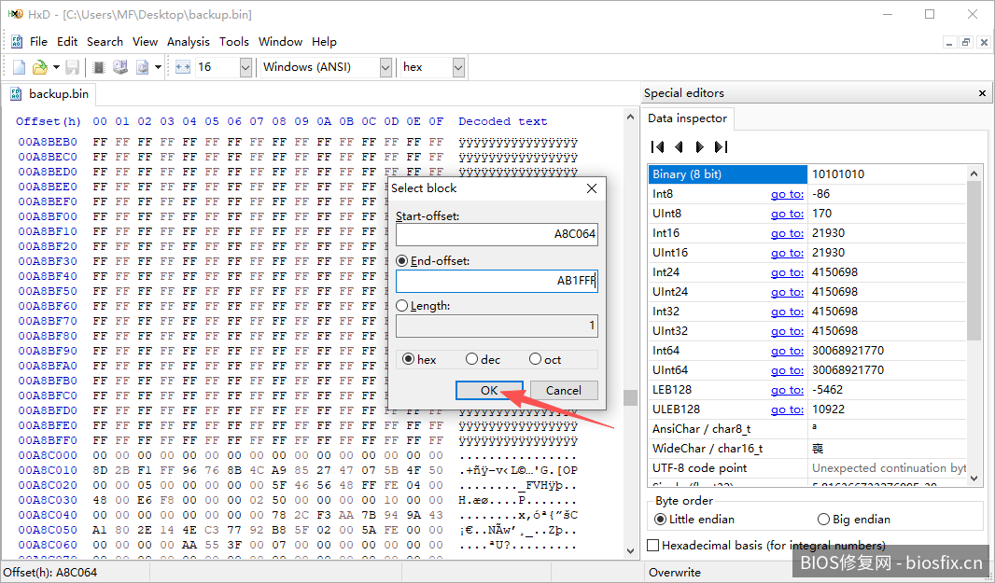Choose the dec number base option
This screenshot has height=583, width=995.
tap(471, 359)
